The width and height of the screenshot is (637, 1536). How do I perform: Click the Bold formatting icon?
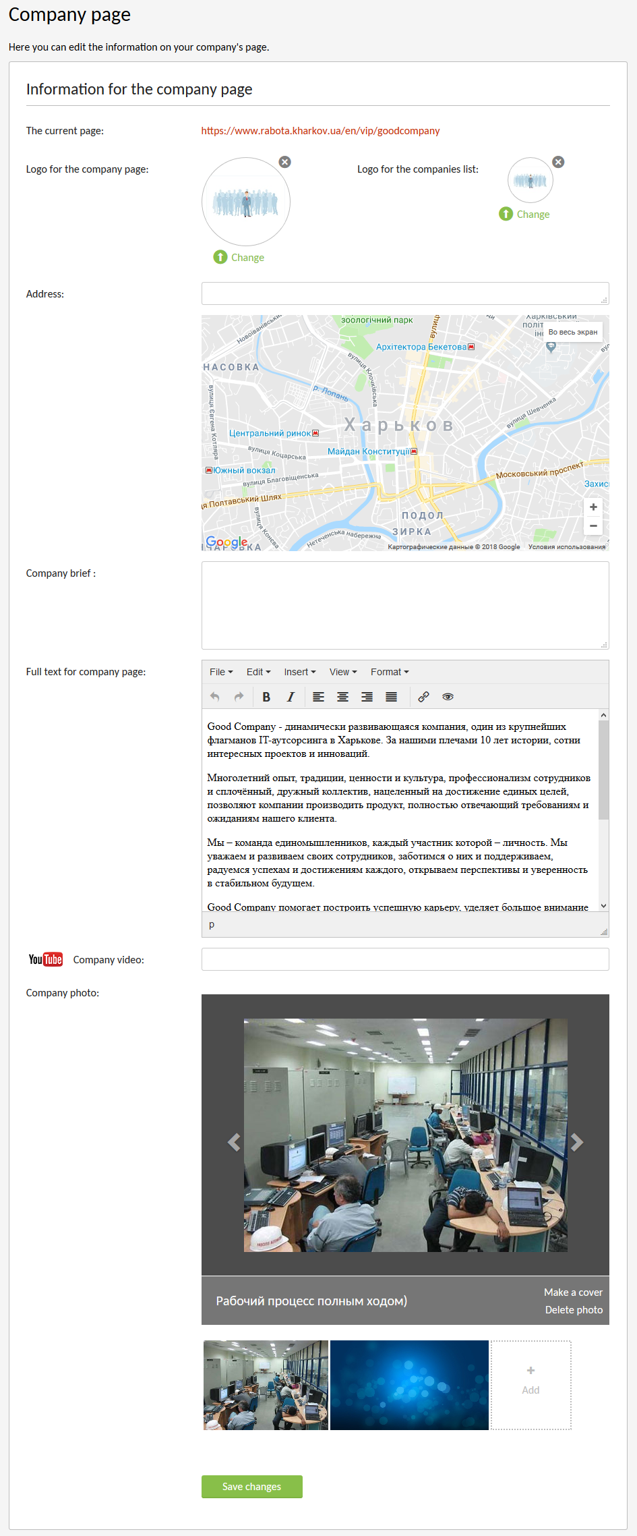click(266, 697)
